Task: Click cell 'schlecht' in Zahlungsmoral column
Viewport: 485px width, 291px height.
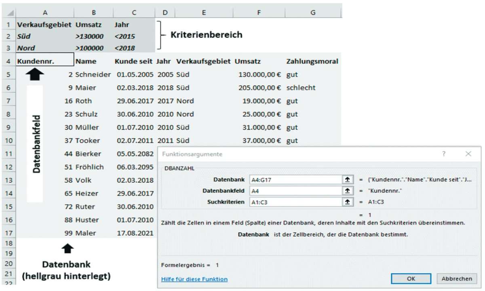Action: tap(313, 88)
